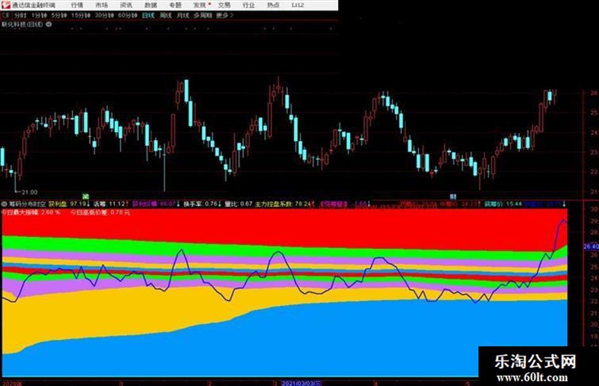599x386 pixels.
Task: Click the 通达信 app logo icon
Action: click(x=6, y=4)
